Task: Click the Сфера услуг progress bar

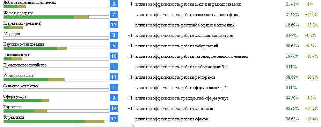Action: 56,101
